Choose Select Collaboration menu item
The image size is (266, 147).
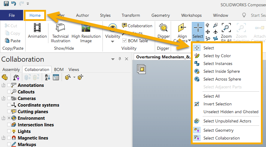227,138
